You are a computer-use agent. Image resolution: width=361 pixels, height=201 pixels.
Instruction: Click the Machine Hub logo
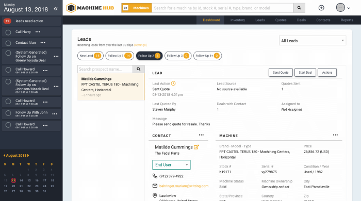point(90,8)
